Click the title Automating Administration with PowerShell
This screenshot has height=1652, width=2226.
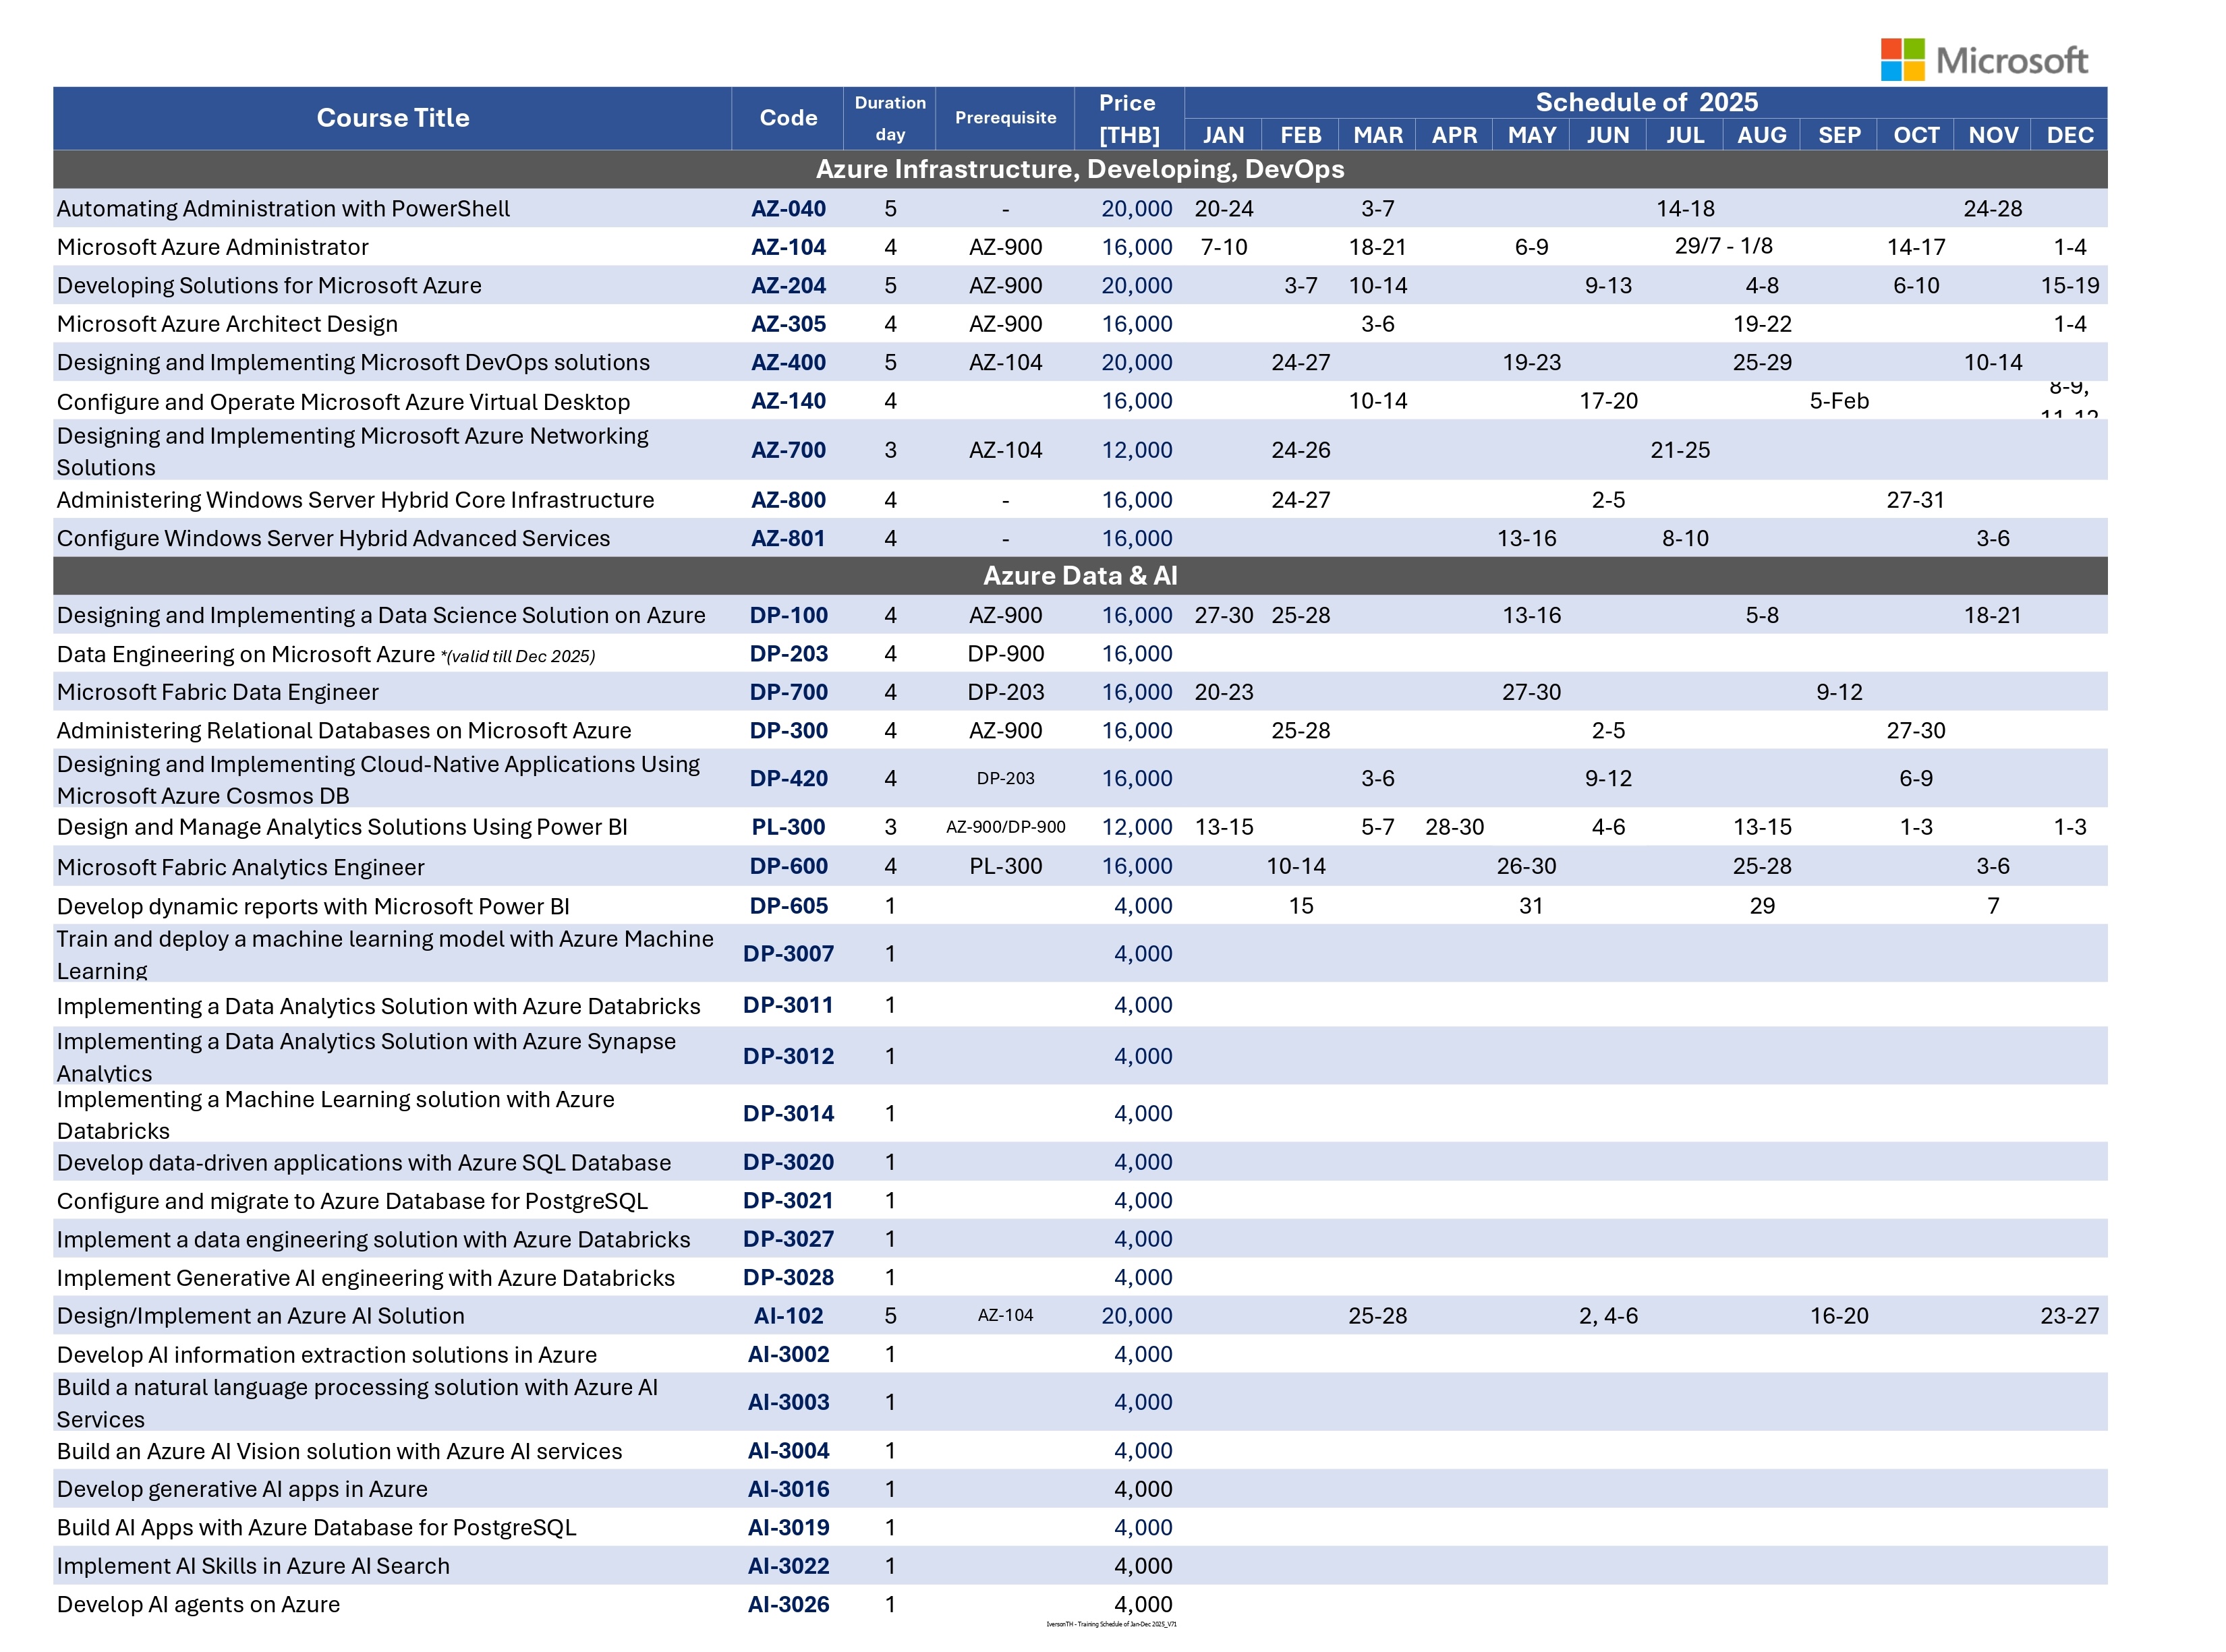click(283, 209)
